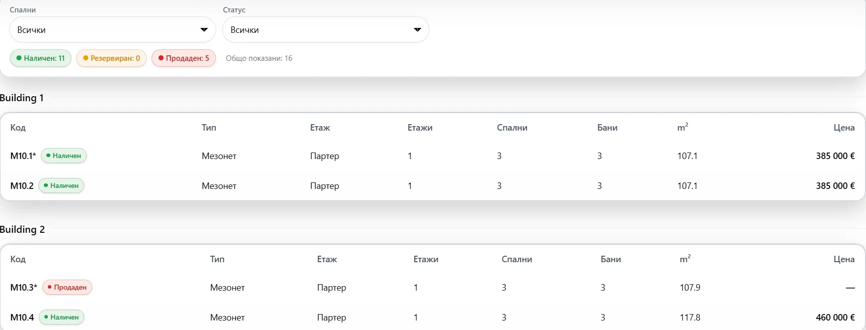The image size is (866, 330).
Task: Select the M10.4 unit code
Action: click(x=22, y=318)
